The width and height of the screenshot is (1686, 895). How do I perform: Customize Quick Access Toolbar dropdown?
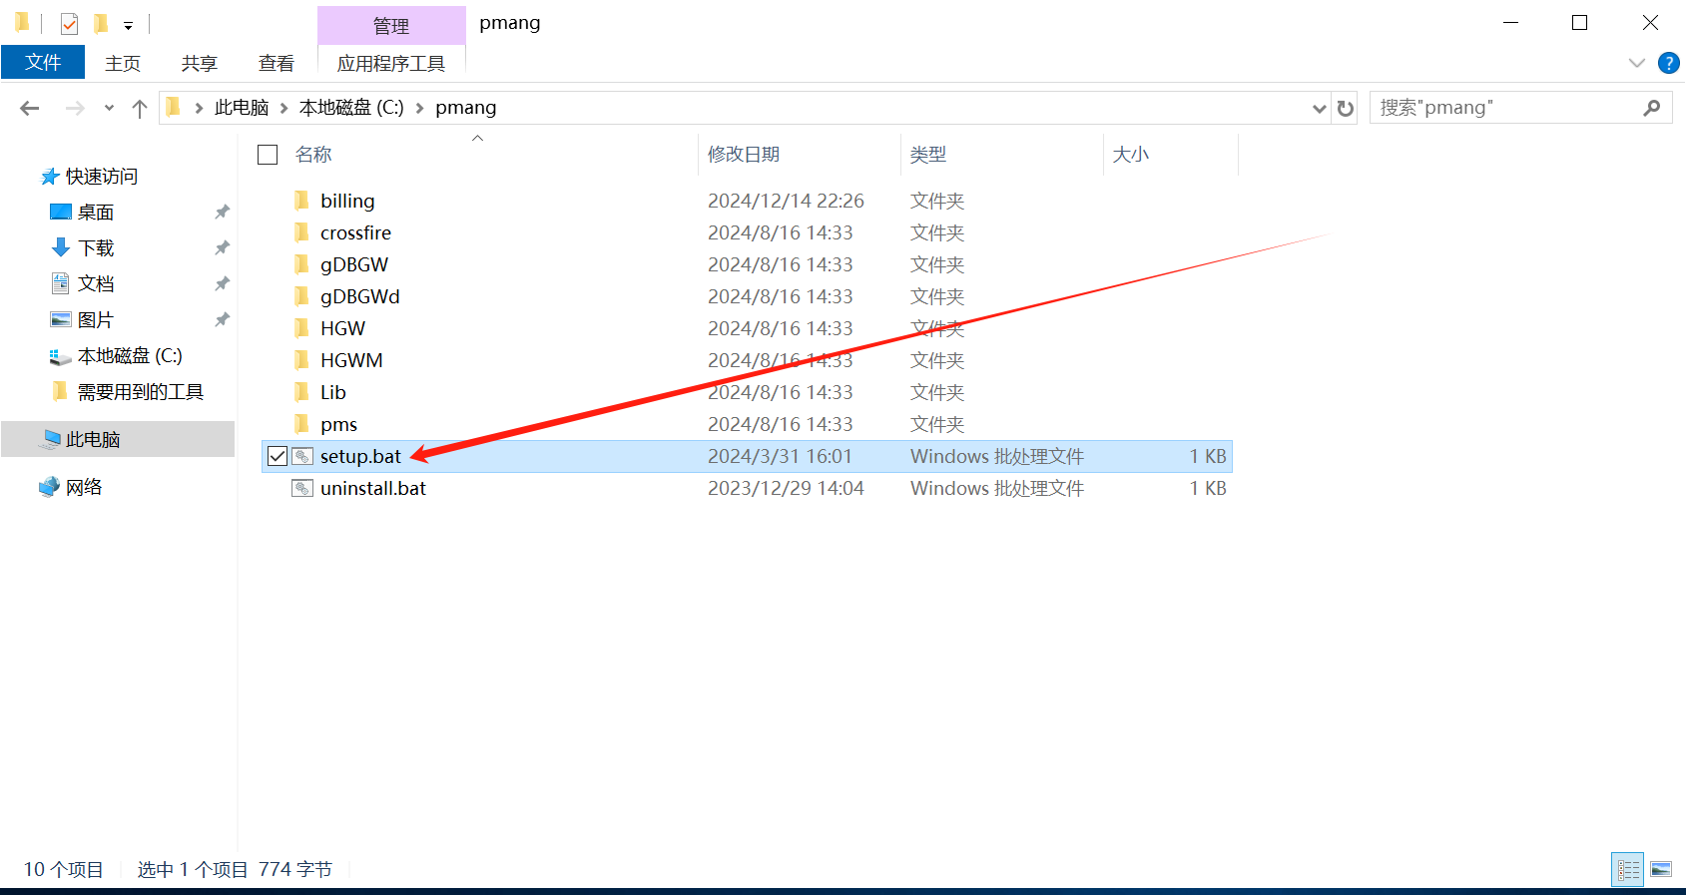pyautogui.click(x=128, y=25)
